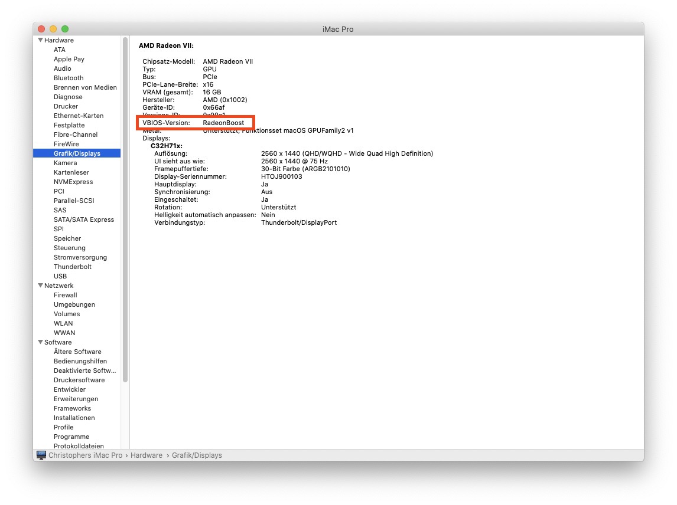Open the Drucker entry

(x=66, y=106)
